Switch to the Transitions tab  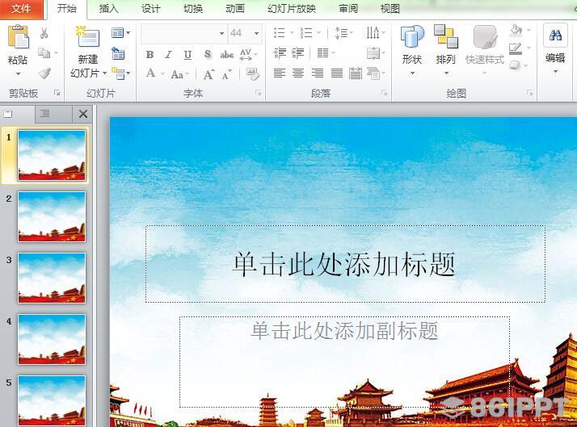click(x=193, y=9)
